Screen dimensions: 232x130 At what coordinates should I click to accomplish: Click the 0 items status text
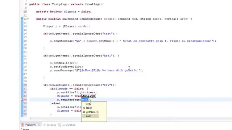[x=25, y=129]
